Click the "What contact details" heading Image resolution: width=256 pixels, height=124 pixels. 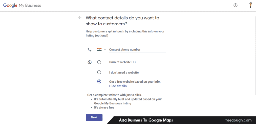[122, 21]
